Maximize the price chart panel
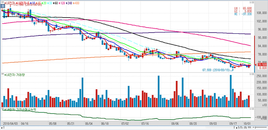 click(x=250, y=2)
